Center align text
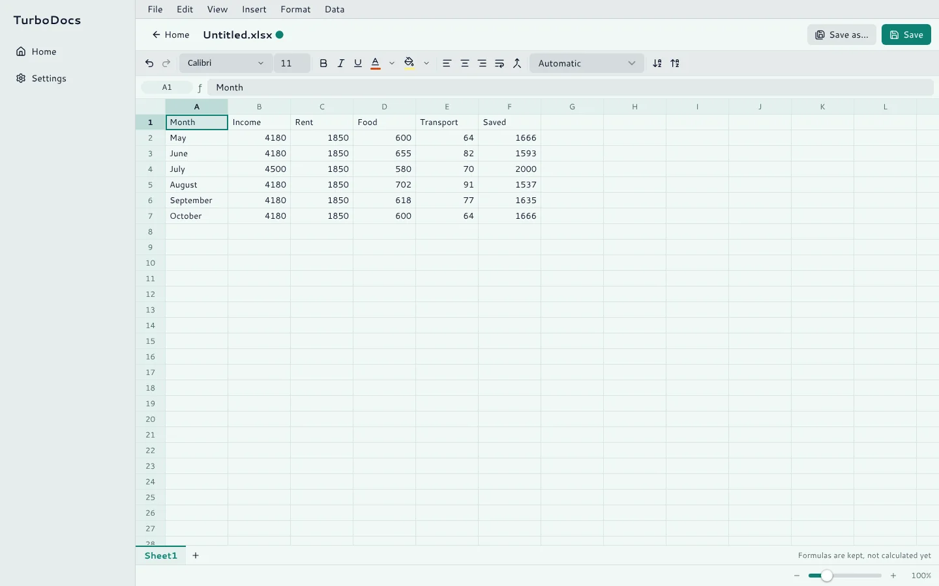The height and width of the screenshot is (586, 939). [x=465, y=63]
